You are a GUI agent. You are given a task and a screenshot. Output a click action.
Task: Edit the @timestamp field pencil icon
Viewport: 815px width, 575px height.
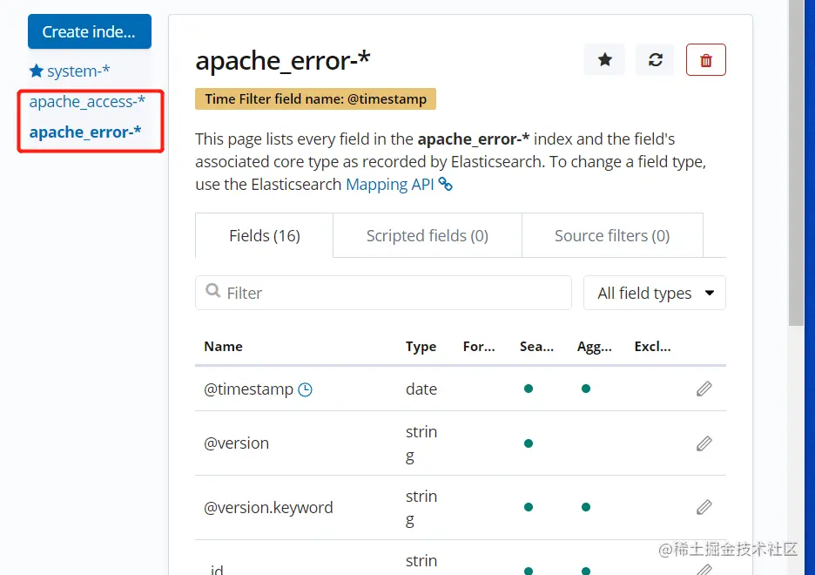click(x=704, y=389)
